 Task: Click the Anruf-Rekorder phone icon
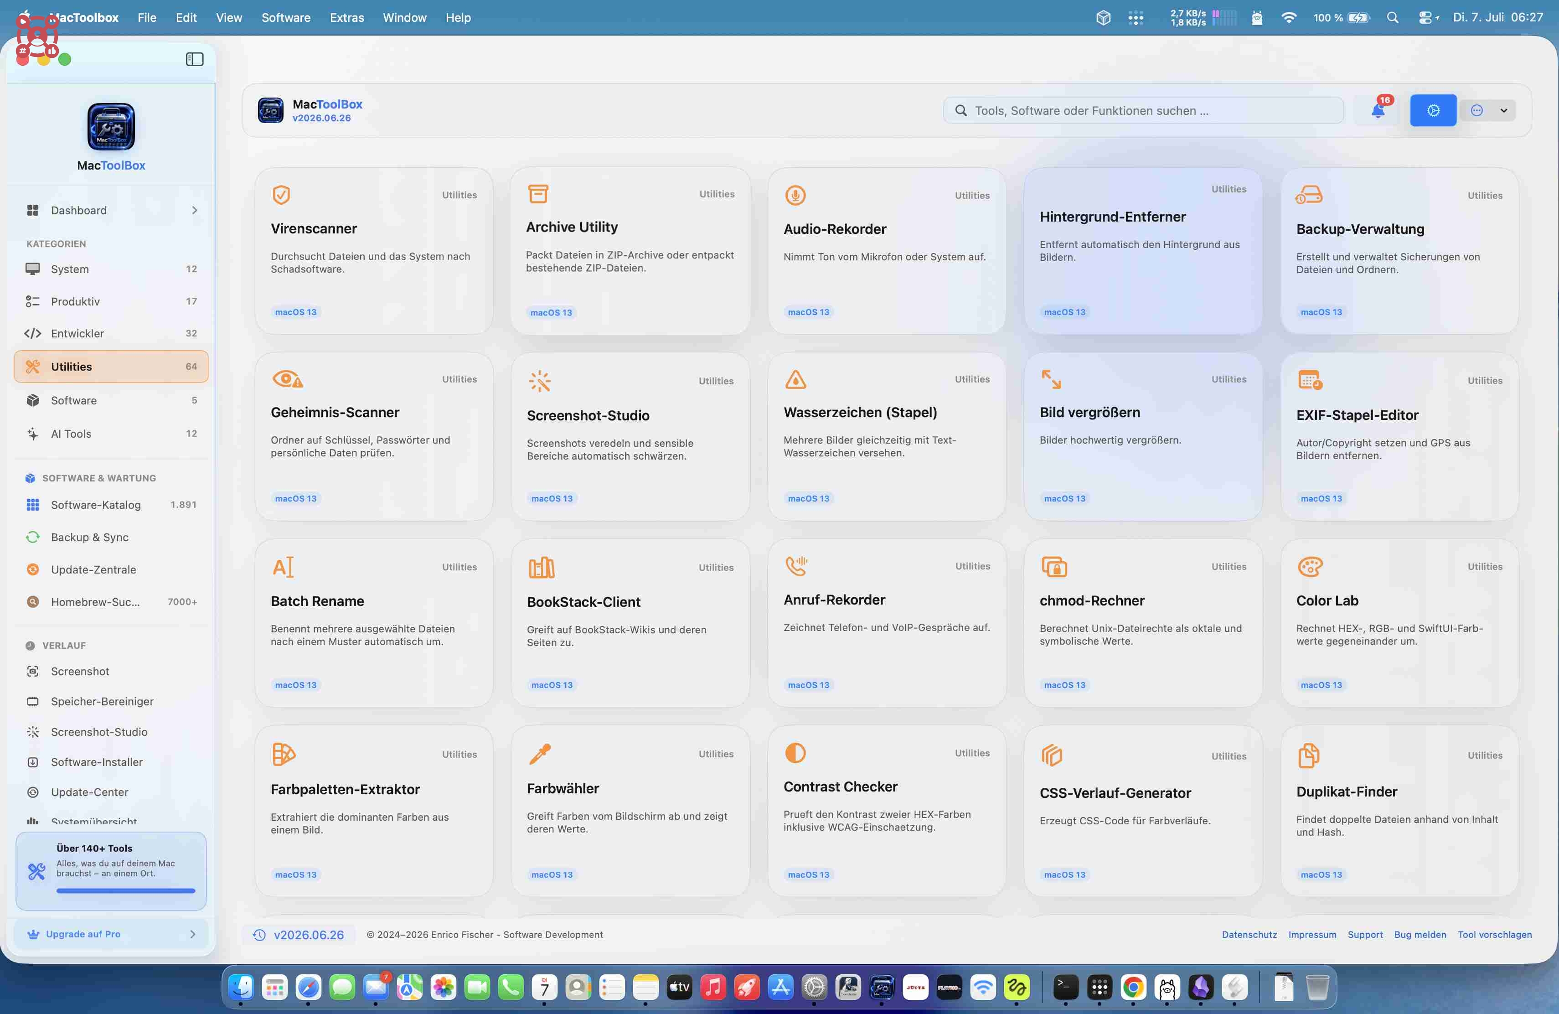tap(796, 566)
